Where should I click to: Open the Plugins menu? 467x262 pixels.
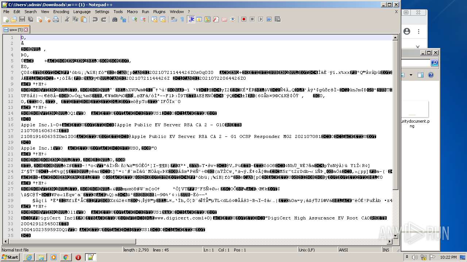(159, 12)
